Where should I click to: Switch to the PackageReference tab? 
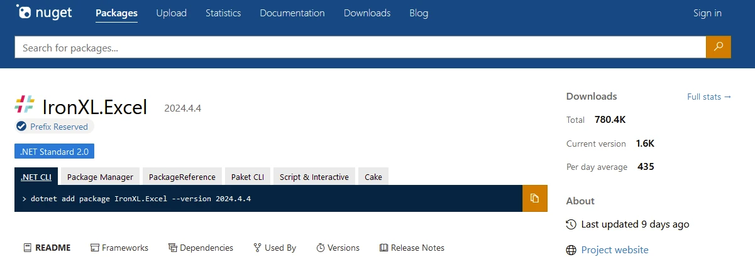coord(182,177)
